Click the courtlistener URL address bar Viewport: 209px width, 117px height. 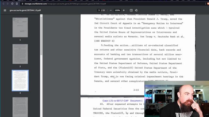click(65, 4)
